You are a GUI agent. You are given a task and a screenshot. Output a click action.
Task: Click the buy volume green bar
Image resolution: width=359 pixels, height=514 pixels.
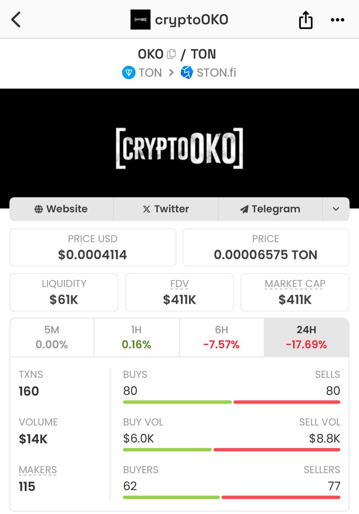coord(167,450)
